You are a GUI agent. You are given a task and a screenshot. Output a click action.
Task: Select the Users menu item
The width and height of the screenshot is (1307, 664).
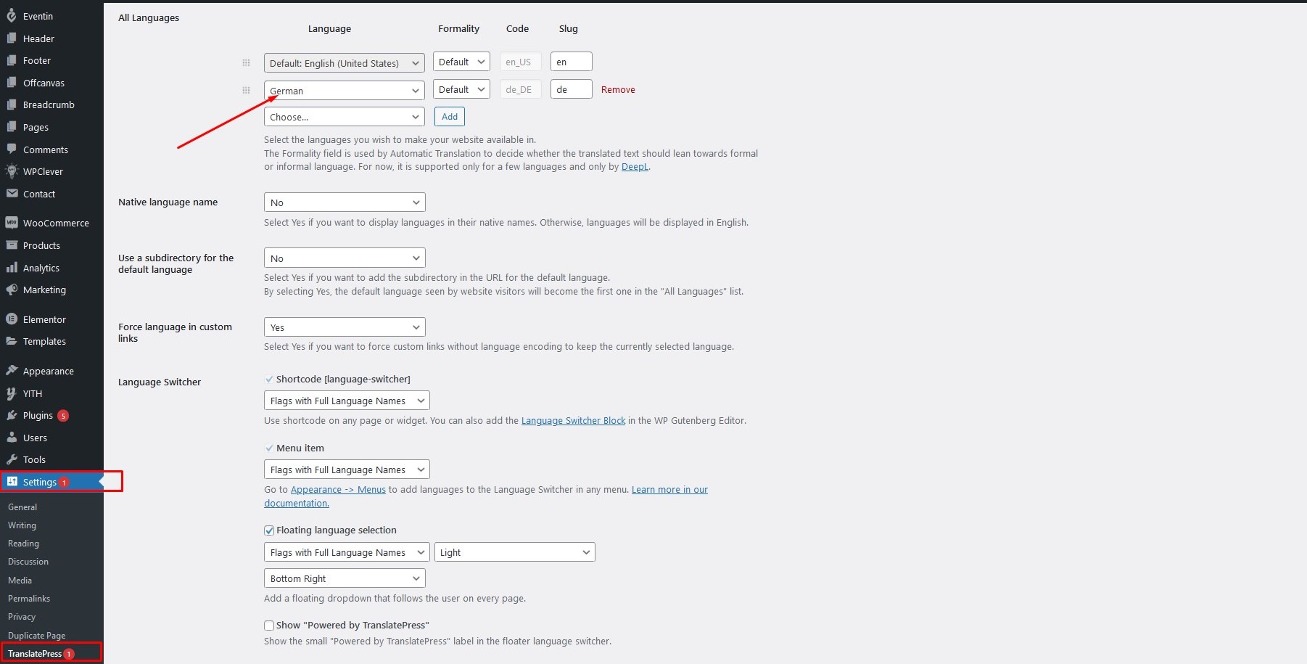[x=35, y=438]
